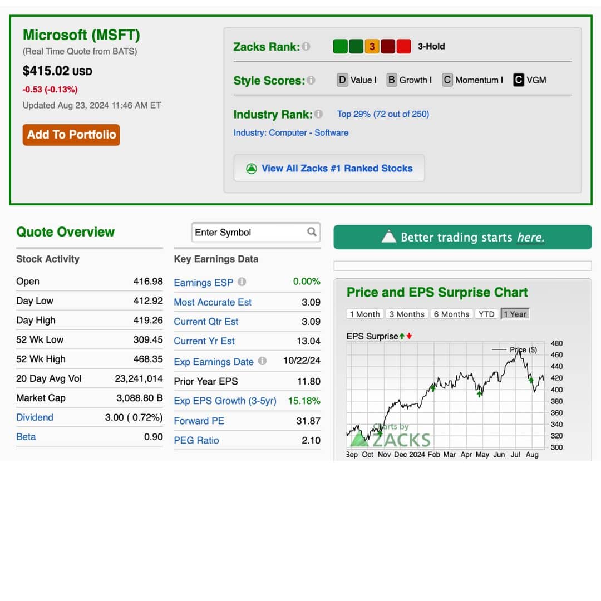Click the price line chart

tap(445, 395)
